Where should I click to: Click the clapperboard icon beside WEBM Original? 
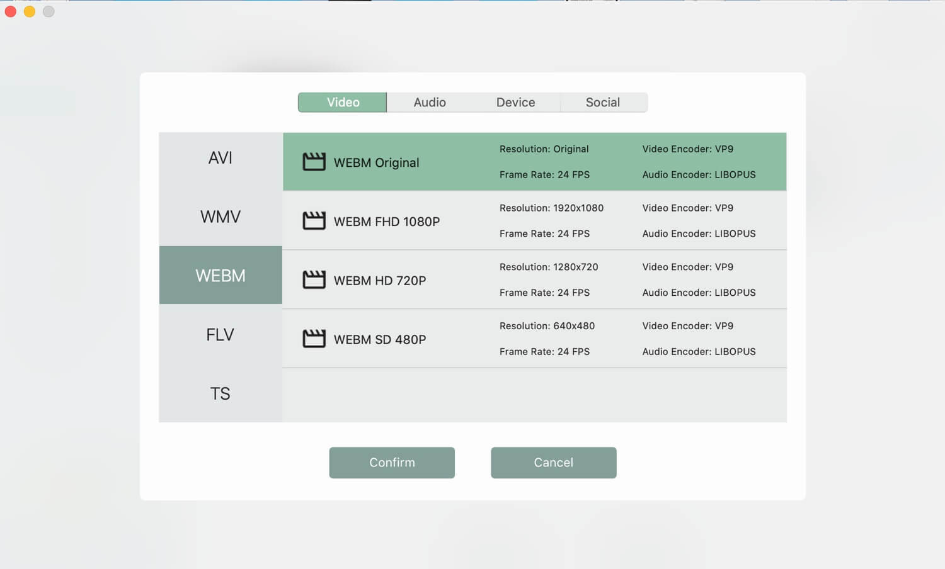(x=314, y=162)
